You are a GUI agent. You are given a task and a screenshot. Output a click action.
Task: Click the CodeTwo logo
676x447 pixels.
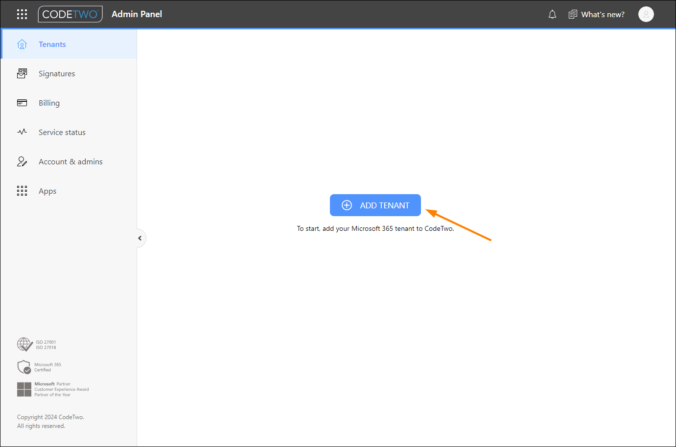coord(70,14)
